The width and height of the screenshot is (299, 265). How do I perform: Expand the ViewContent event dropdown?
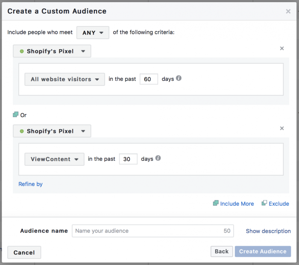click(x=54, y=159)
